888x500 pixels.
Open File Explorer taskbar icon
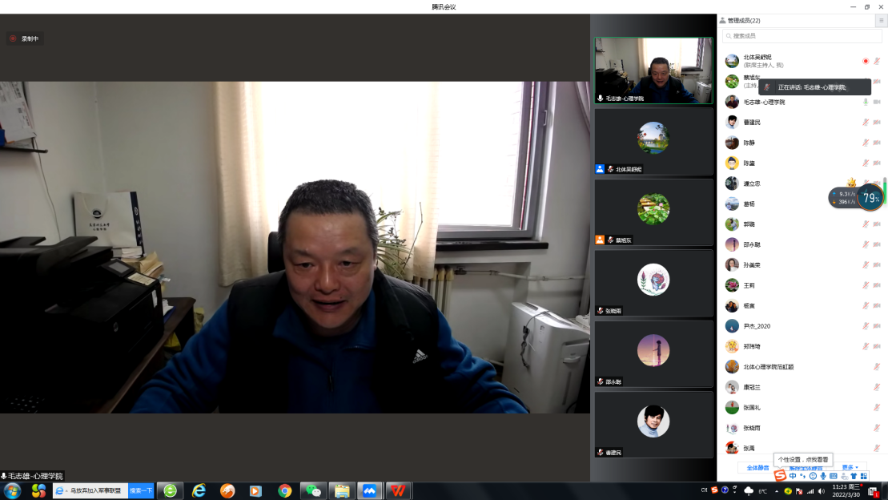point(341,491)
